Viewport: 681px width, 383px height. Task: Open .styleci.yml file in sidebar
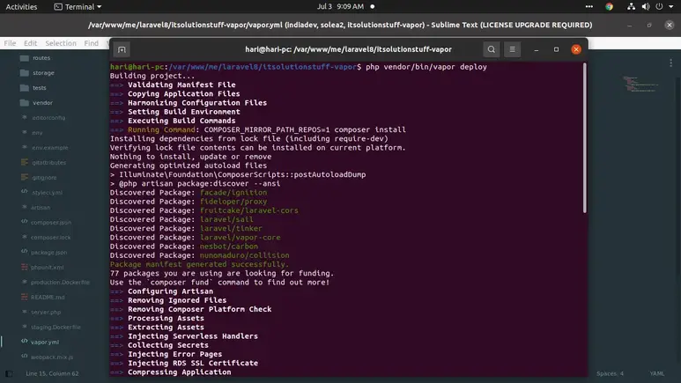(47, 192)
